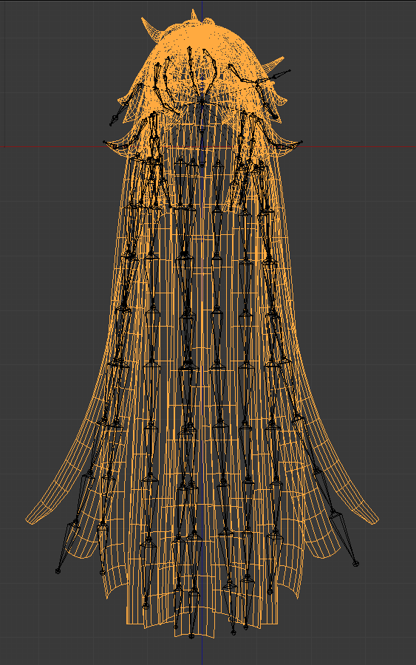Click the curled hair tip bone end on left side
The image size is (416, 665).
coord(104,142)
